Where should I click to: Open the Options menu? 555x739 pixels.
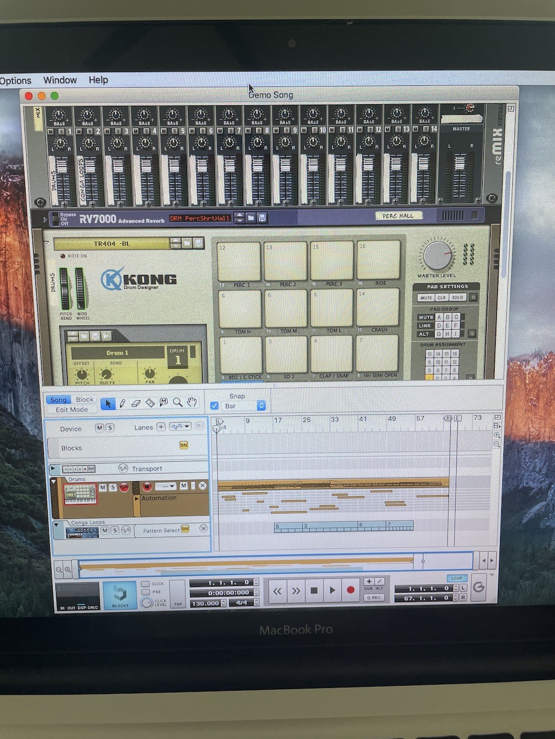pos(16,80)
